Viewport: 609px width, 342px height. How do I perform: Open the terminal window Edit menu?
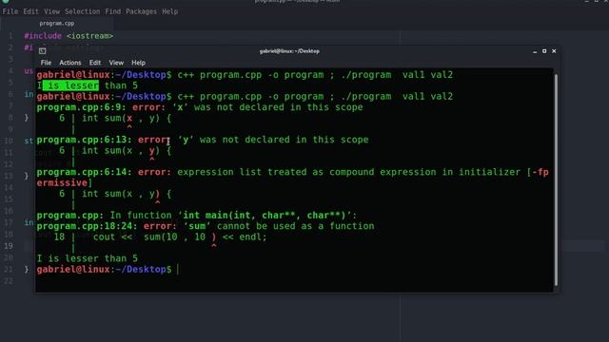click(95, 63)
